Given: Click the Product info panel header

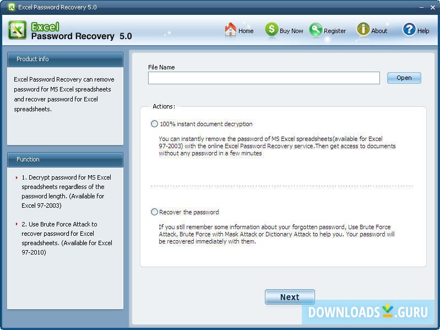Looking at the screenshot, I should click(x=65, y=59).
